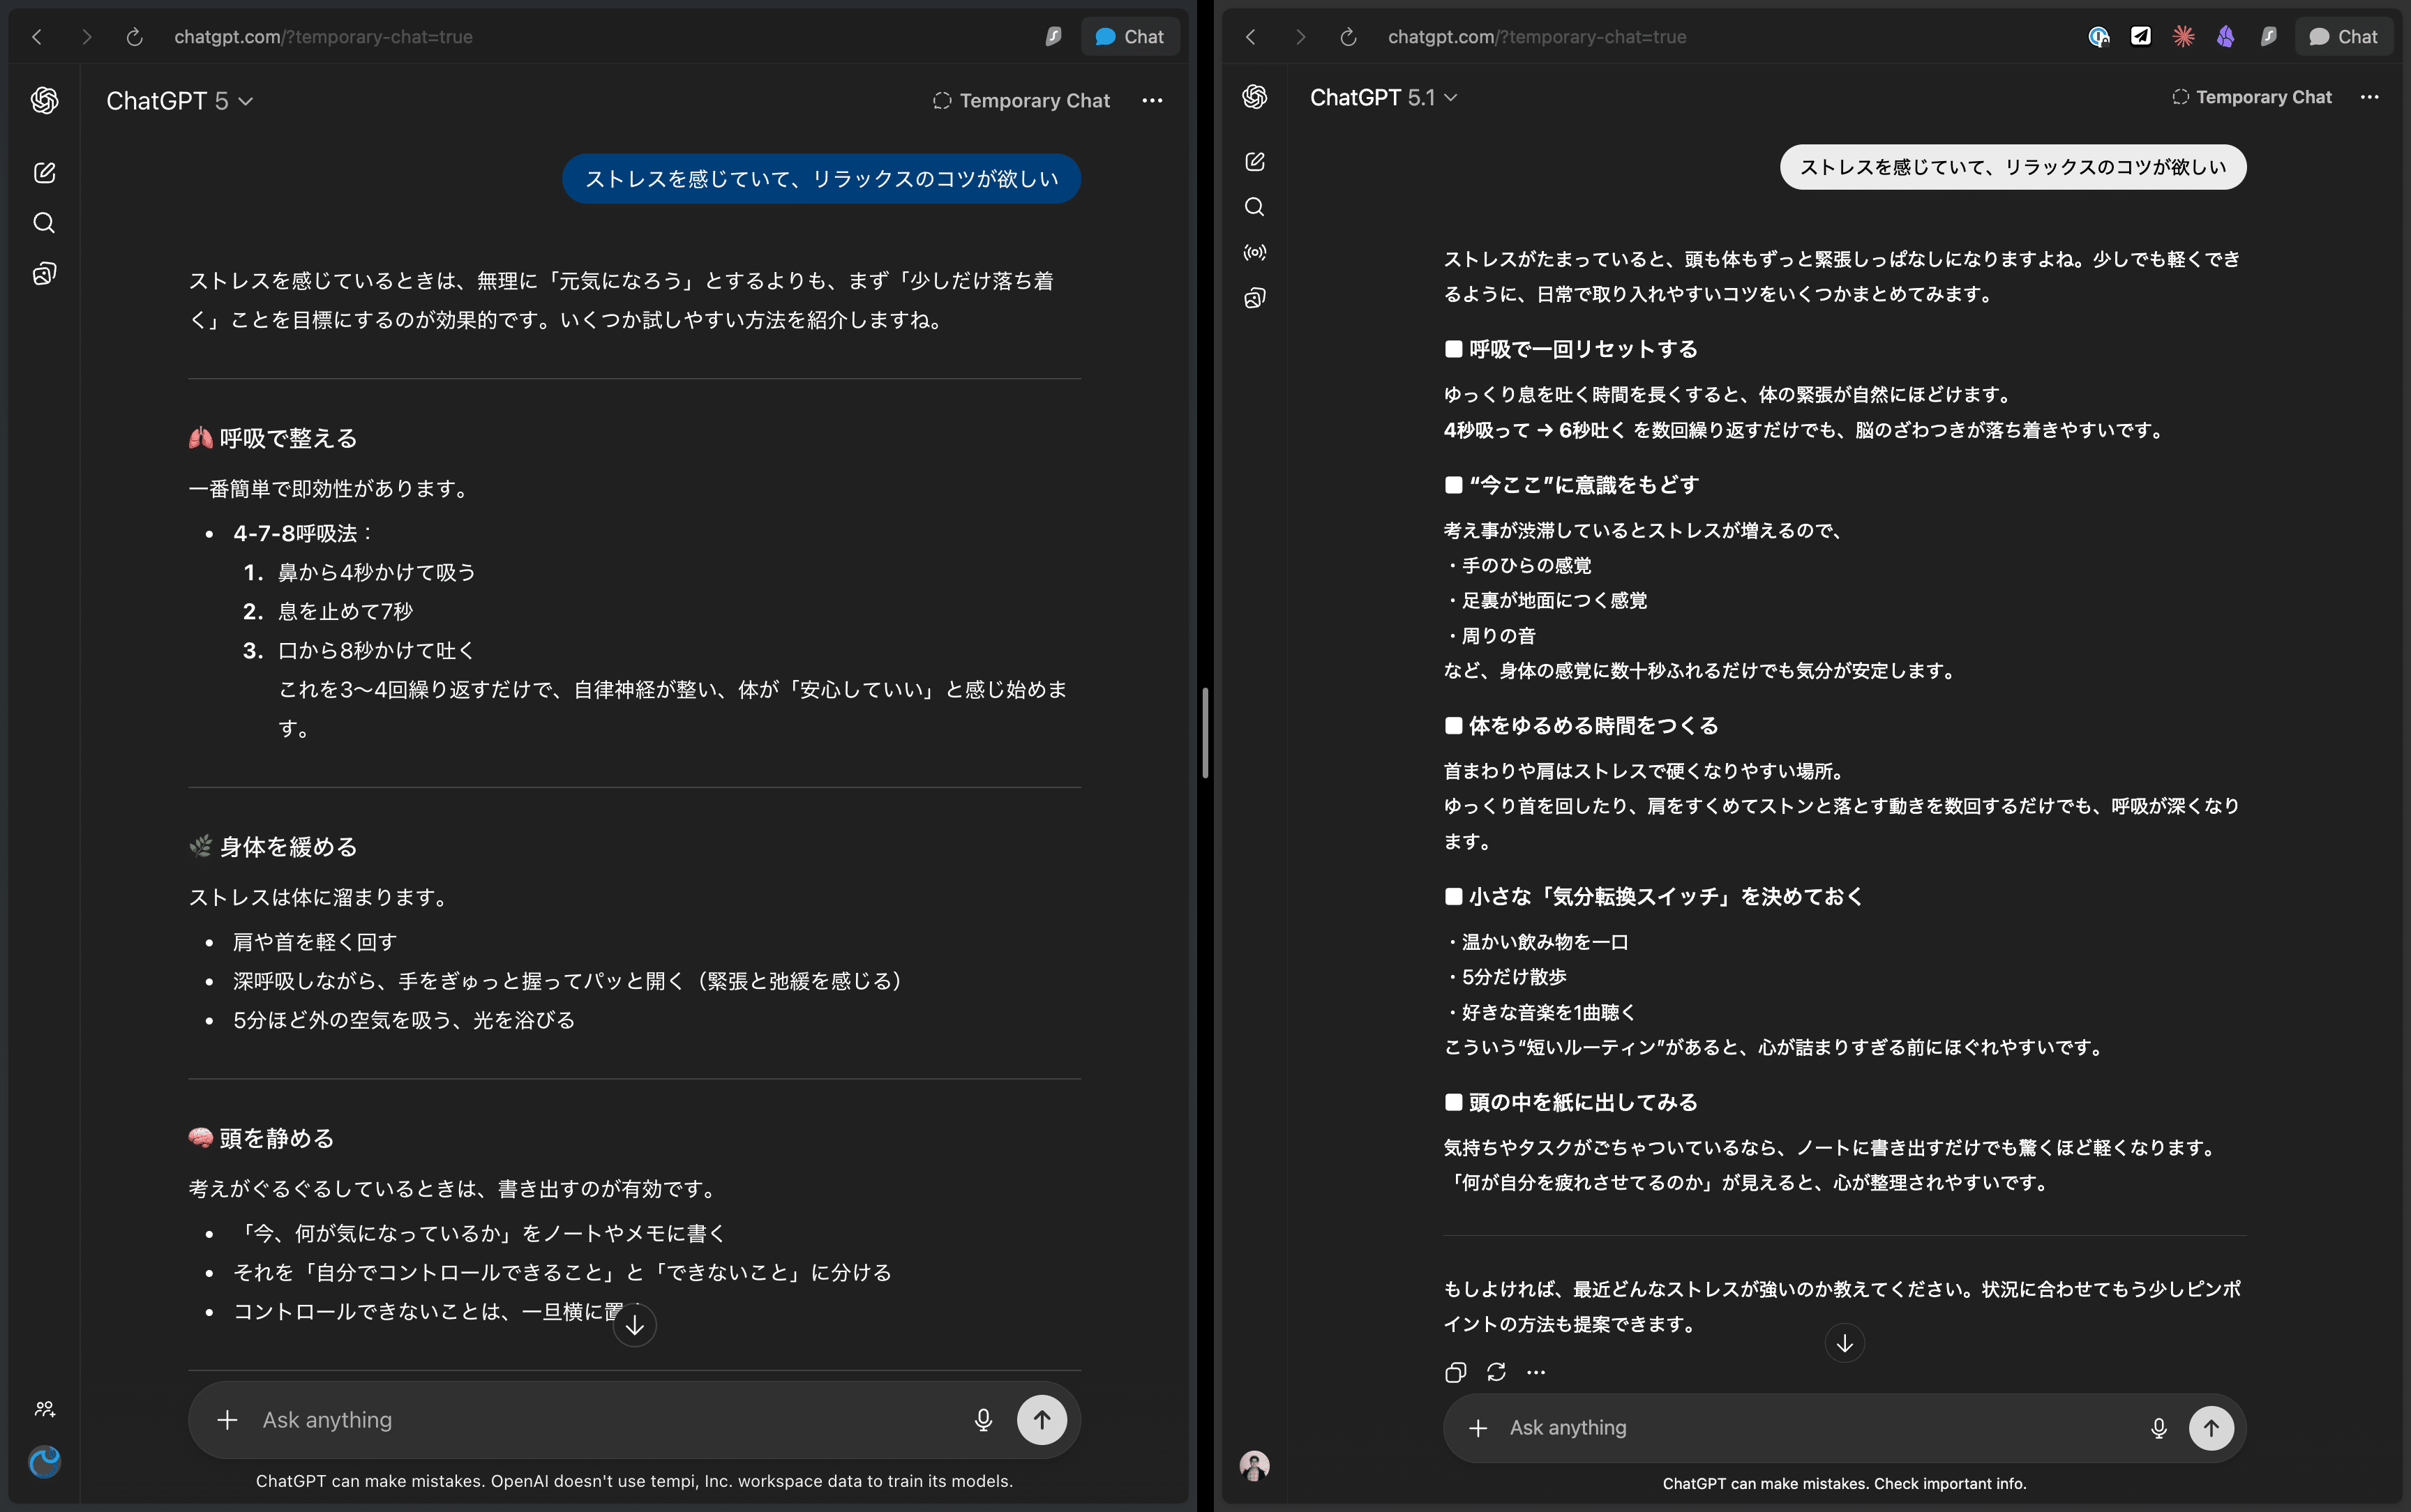Screen dimensions: 2411x1512
Task: Click the voice broadcast icon in right sidebar
Action: [1254, 252]
